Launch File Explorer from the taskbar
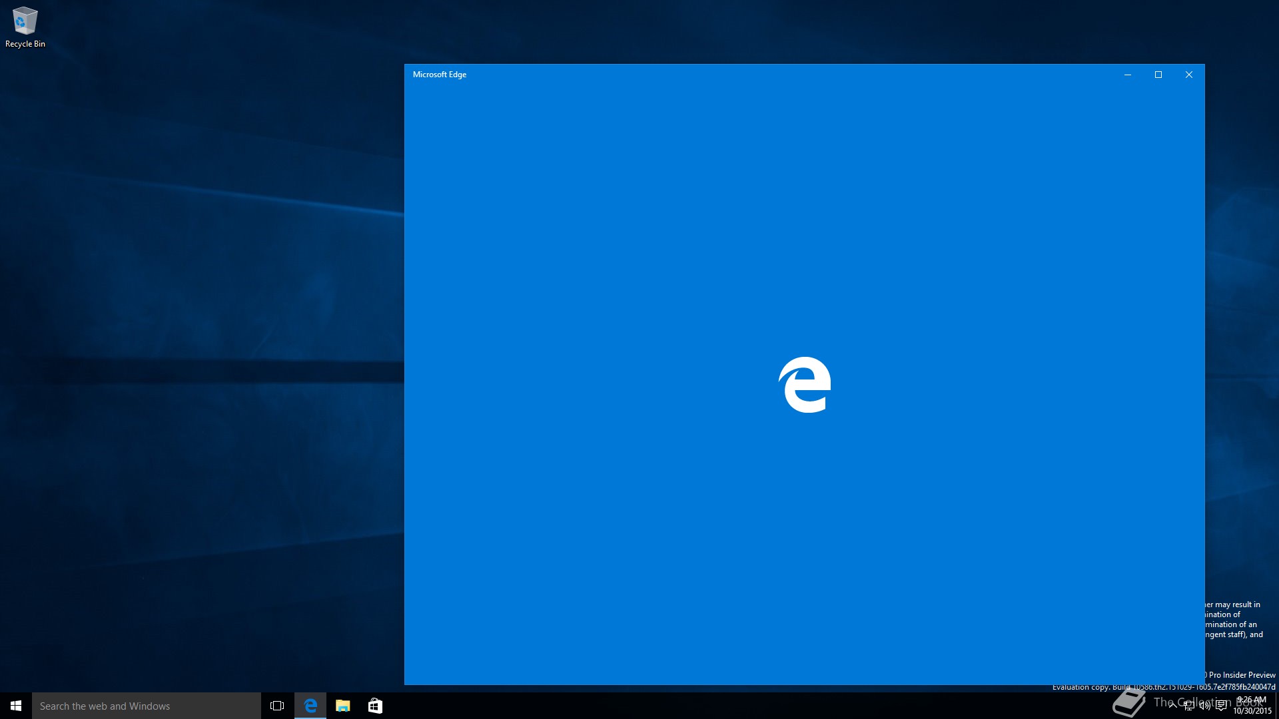 (342, 706)
